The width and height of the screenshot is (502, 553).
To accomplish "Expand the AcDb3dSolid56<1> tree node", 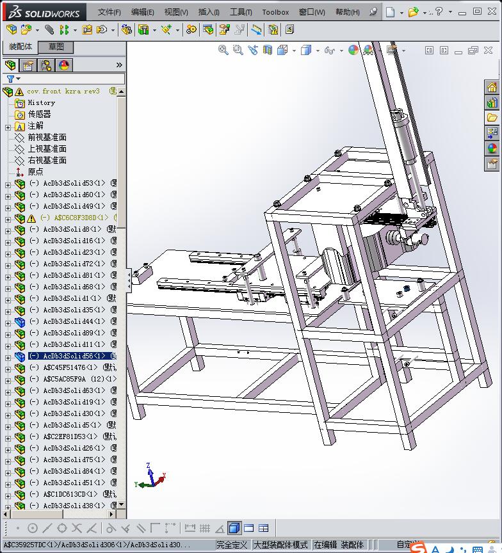I will 8,358.
